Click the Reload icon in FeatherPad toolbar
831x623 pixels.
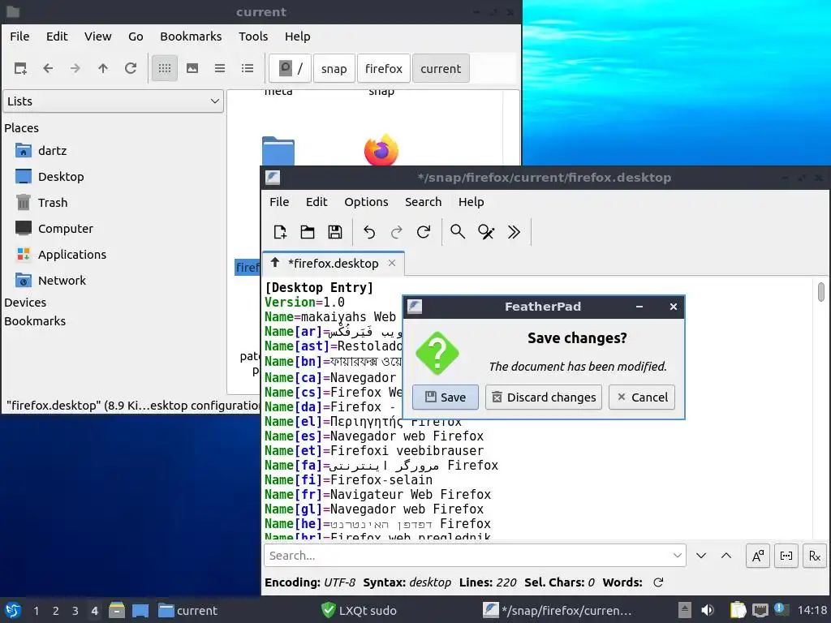424,232
